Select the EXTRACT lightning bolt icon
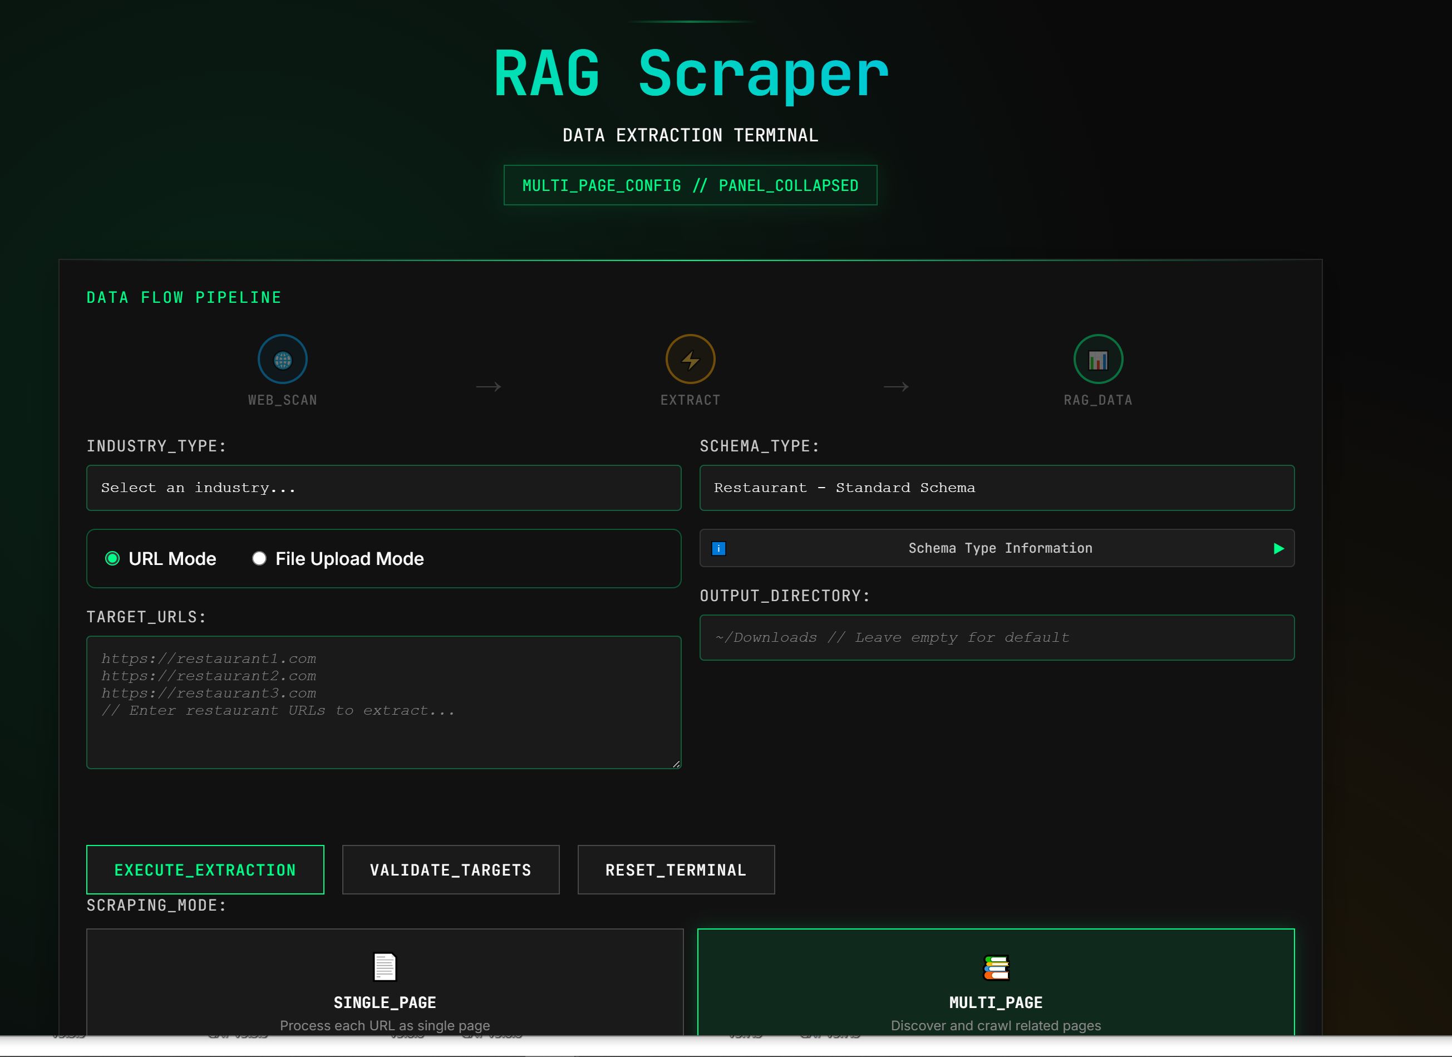Image resolution: width=1452 pixels, height=1057 pixels. coord(690,359)
